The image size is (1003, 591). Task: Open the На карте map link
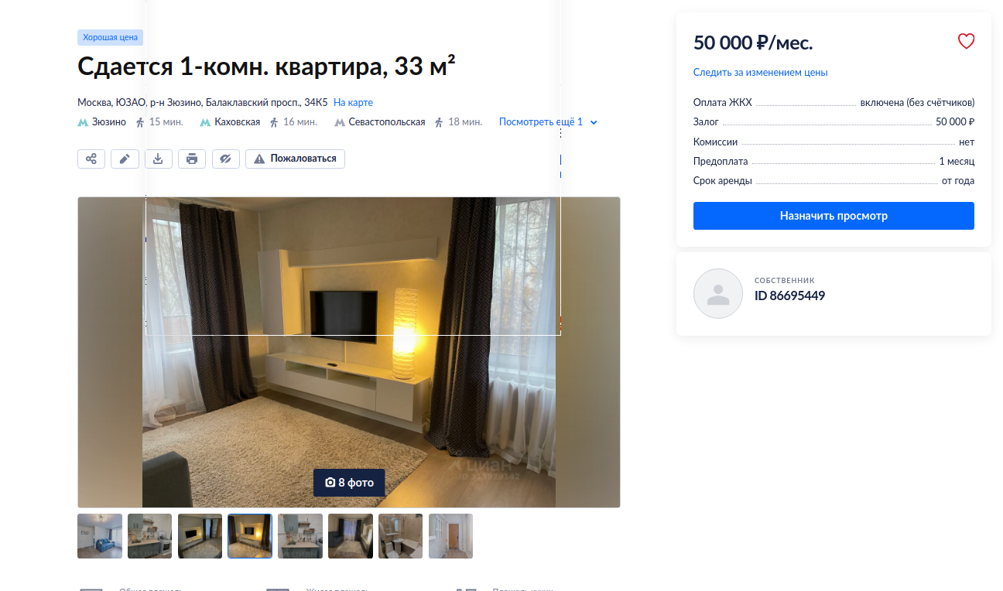point(353,102)
